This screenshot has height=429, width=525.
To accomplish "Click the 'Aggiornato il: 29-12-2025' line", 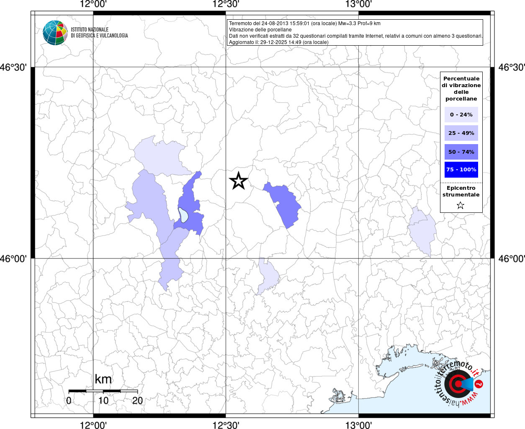I will click(x=278, y=42).
